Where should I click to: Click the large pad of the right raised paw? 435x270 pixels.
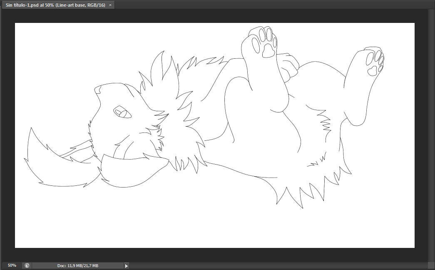tap(372, 71)
